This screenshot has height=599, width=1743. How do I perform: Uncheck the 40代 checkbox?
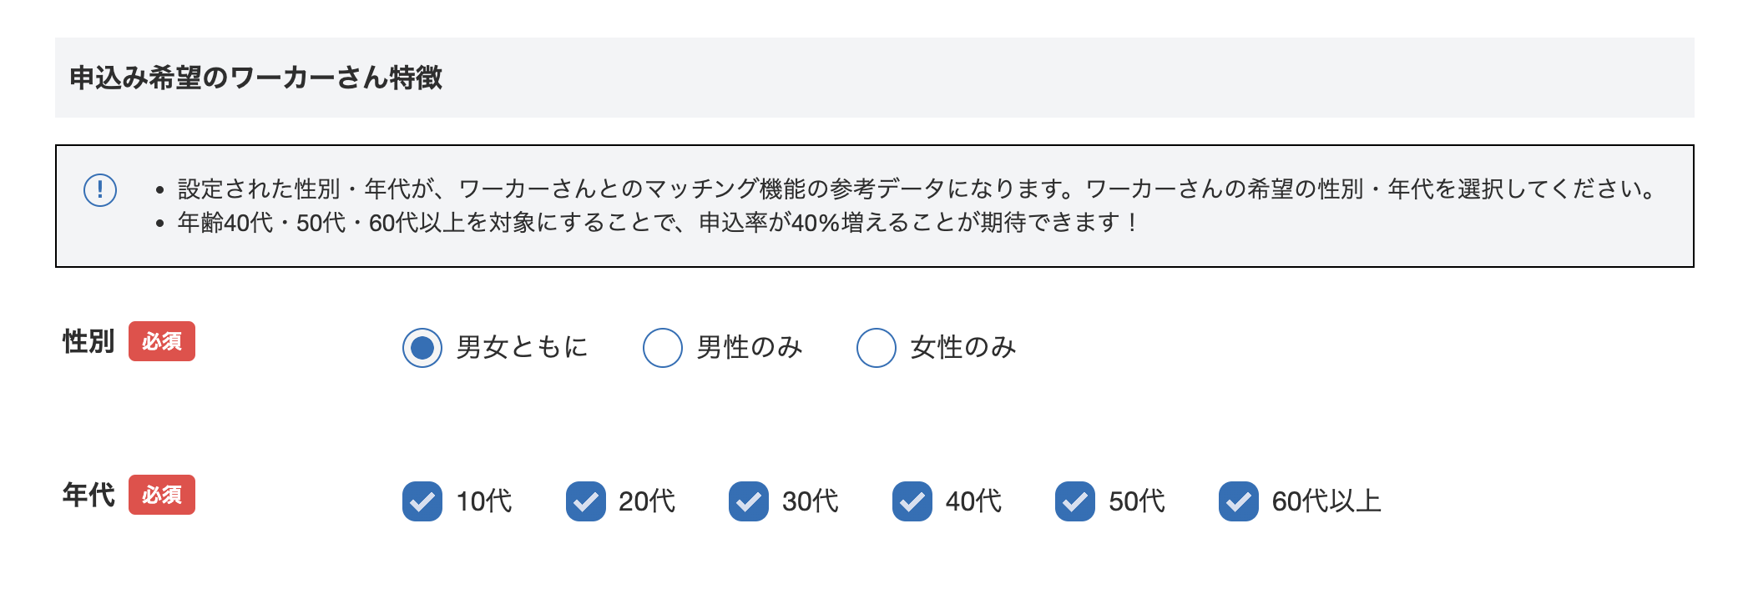click(x=913, y=501)
